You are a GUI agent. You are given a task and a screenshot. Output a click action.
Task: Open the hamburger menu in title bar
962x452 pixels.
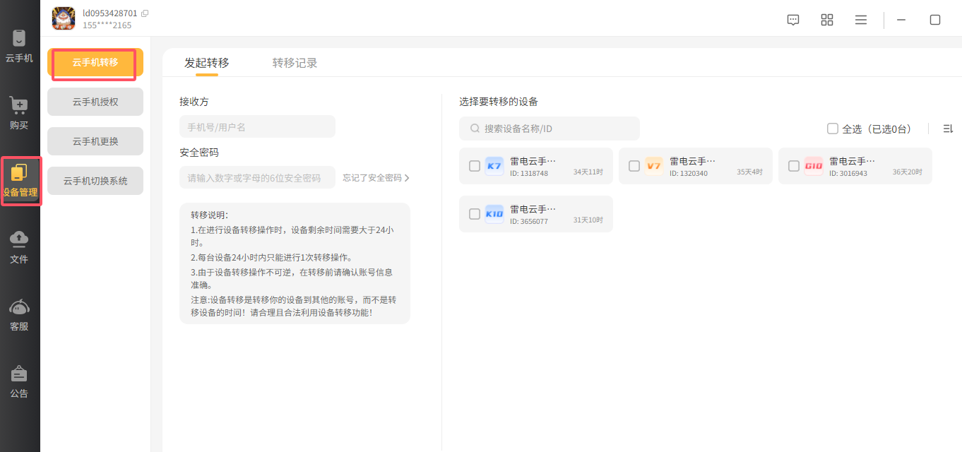(861, 20)
